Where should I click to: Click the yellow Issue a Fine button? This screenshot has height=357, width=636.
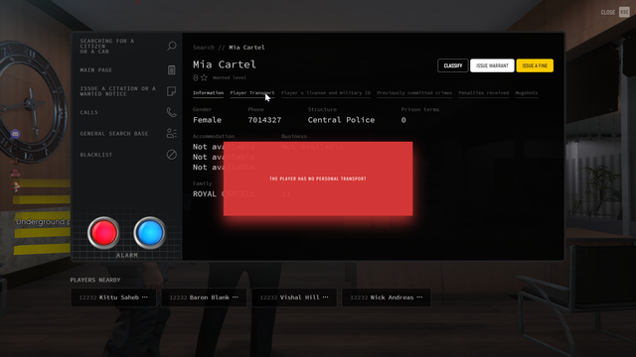[x=535, y=65]
